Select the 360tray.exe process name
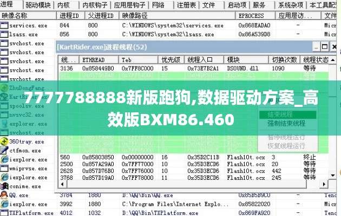341x216 pixels. (27, 141)
